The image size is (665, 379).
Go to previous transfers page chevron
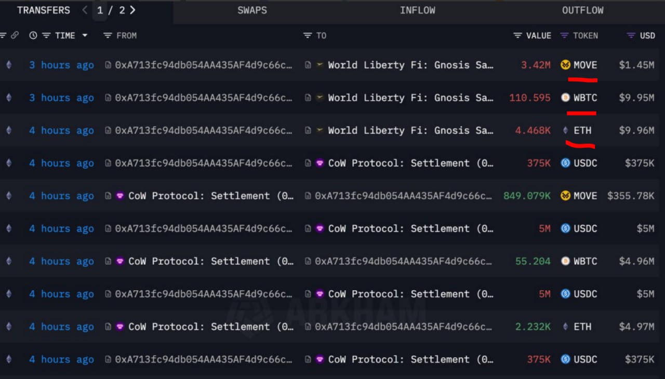pos(85,10)
